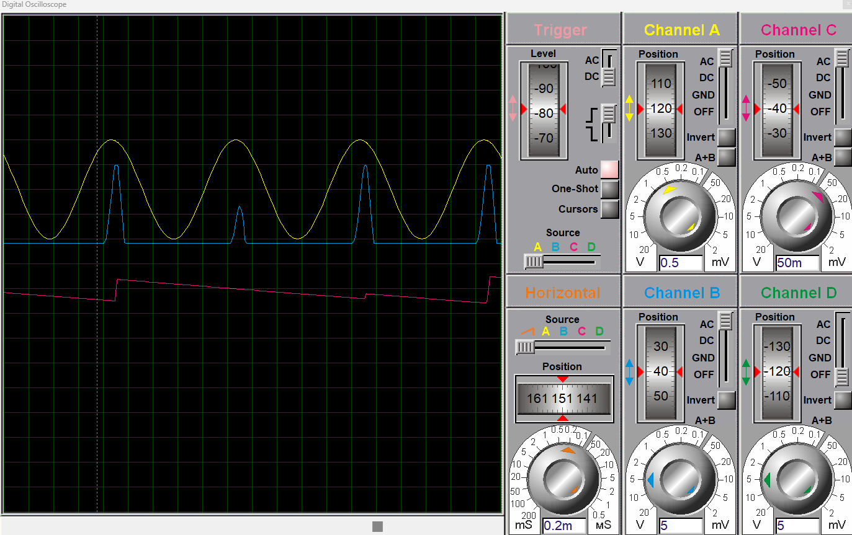Click Channel A coupling mode slider
Screen dimensions: 852x535
click(725, 86)
